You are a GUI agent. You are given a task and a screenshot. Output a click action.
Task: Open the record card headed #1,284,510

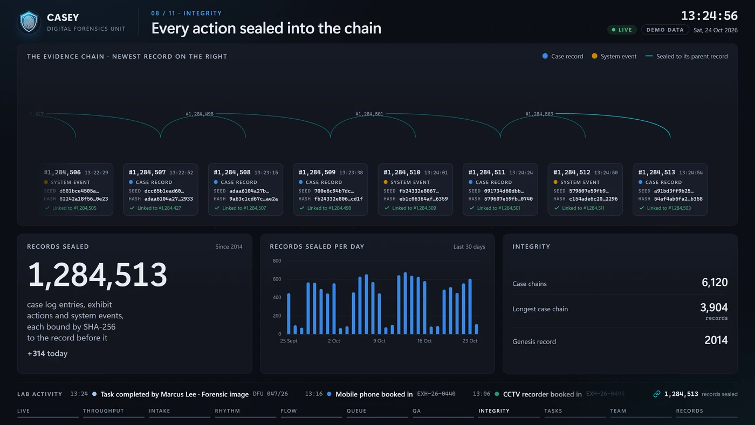point(415,189)
